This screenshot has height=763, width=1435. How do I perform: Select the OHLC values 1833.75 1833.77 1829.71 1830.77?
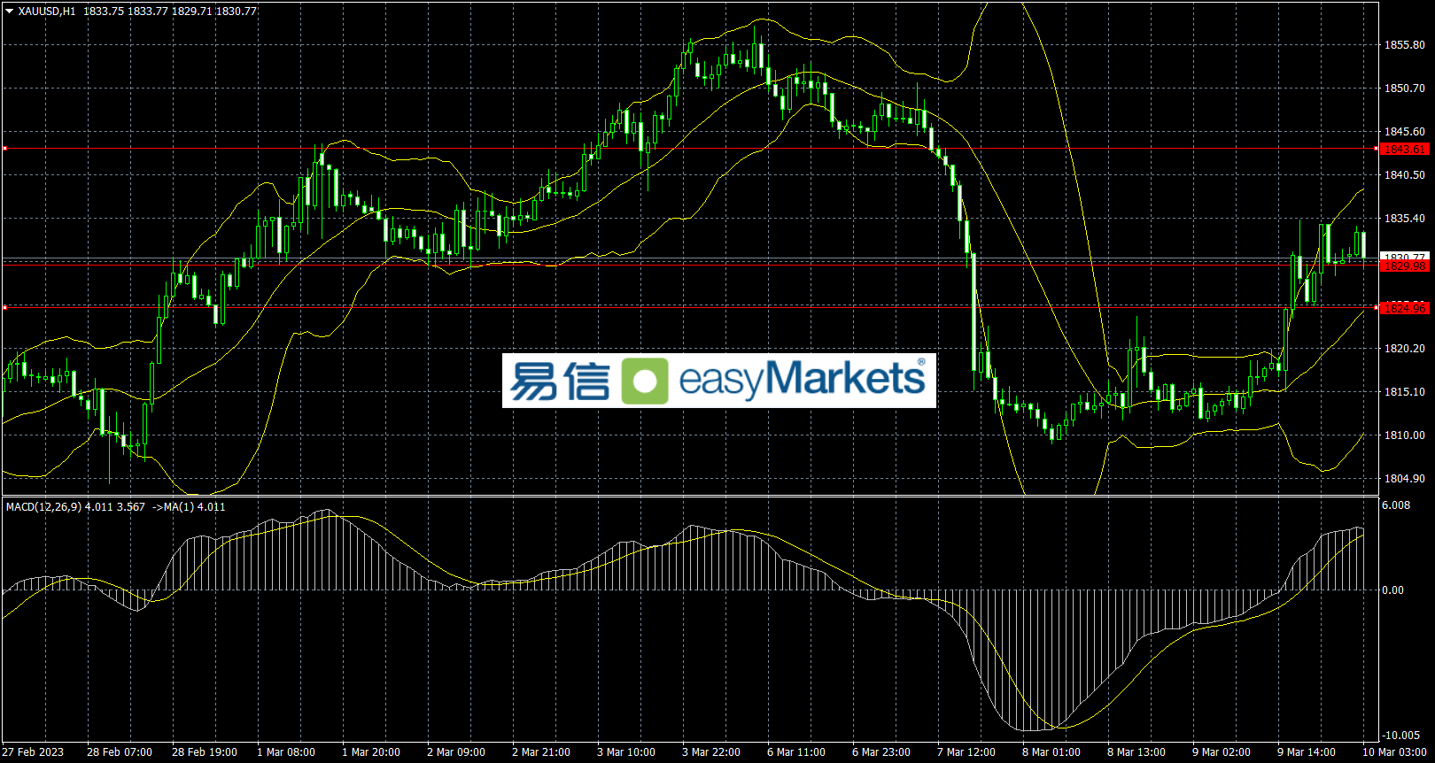pyautogui.click(x=170, y=11)
